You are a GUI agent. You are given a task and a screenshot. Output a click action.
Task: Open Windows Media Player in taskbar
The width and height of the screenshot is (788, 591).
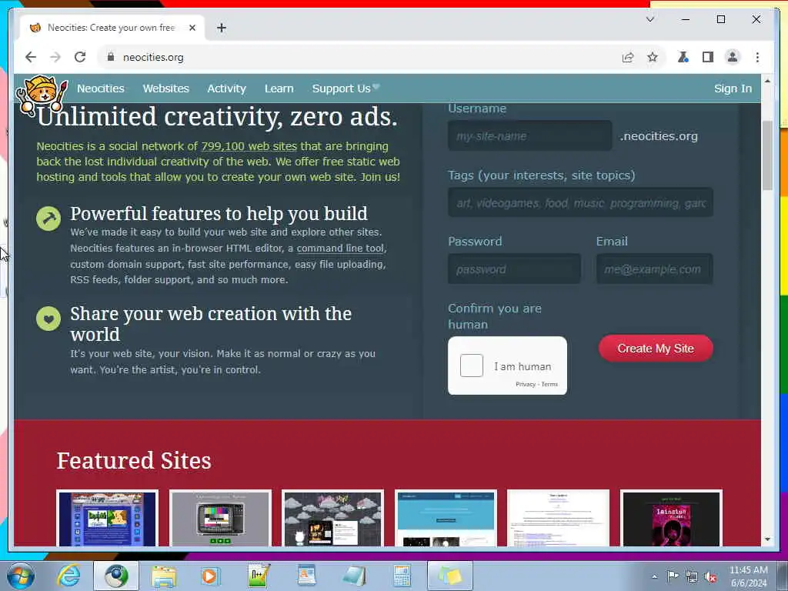(210, 576)
